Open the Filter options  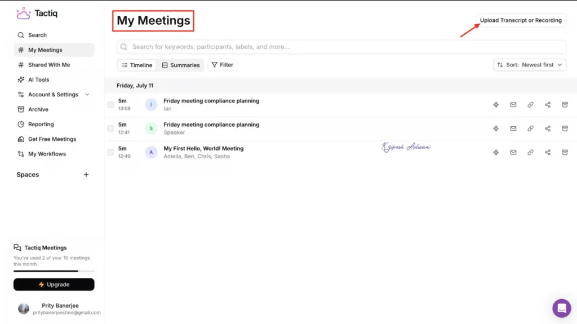click(x=222, y=65)
